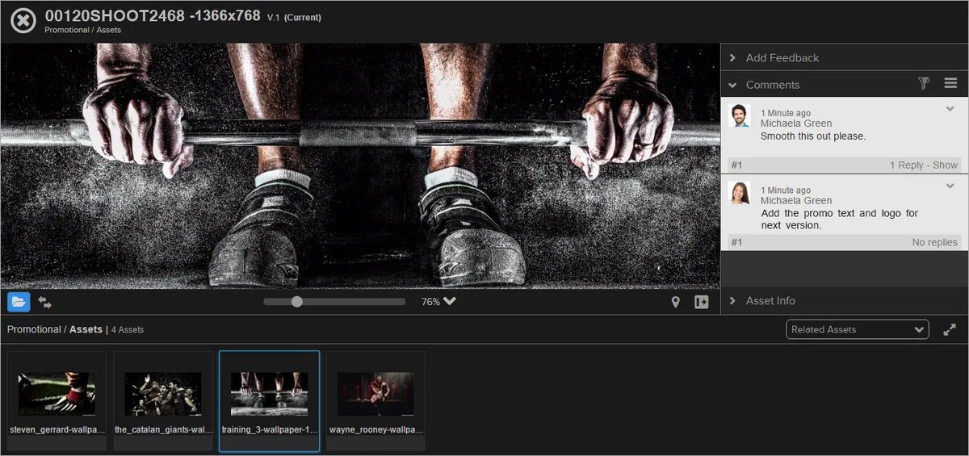
Task: Open the comments hamburger menu icon
Action: pyautogui.click(x=950, y=83)
